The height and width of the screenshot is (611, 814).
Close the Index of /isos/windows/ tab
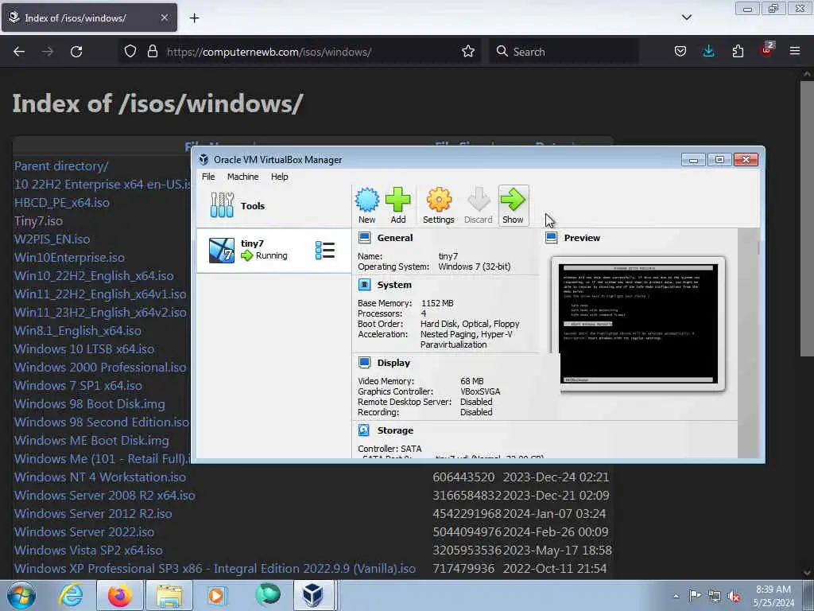(x=164, y=18)
